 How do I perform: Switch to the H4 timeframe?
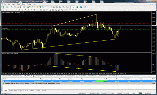(x=82, y=10)
